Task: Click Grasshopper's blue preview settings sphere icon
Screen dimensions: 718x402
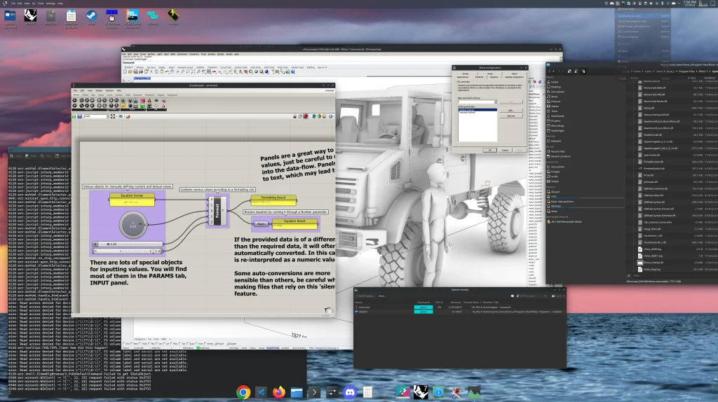Action: tap(331, 116)
